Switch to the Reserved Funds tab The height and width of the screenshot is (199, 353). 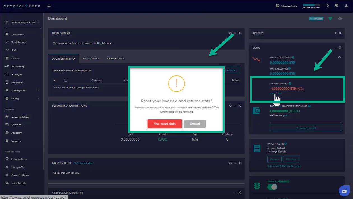pos(116,58)
